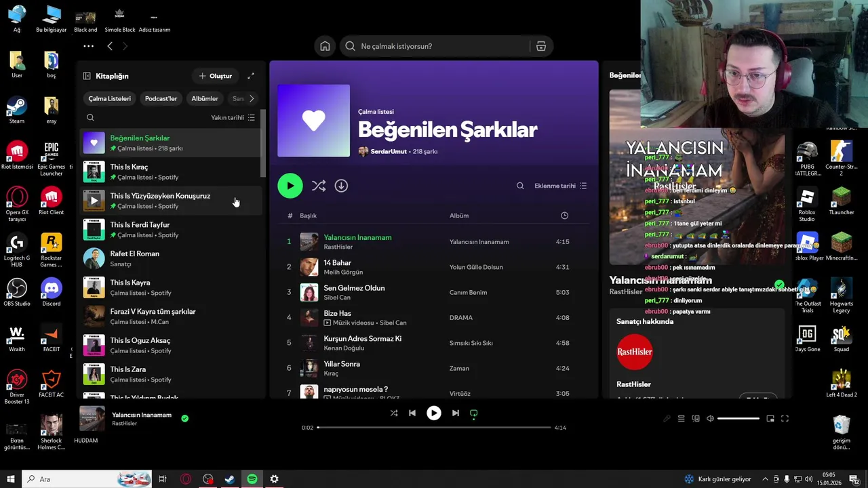Show the play queue
The width and height of the screenshot is (868, 488).
click(x=682, y=419)
